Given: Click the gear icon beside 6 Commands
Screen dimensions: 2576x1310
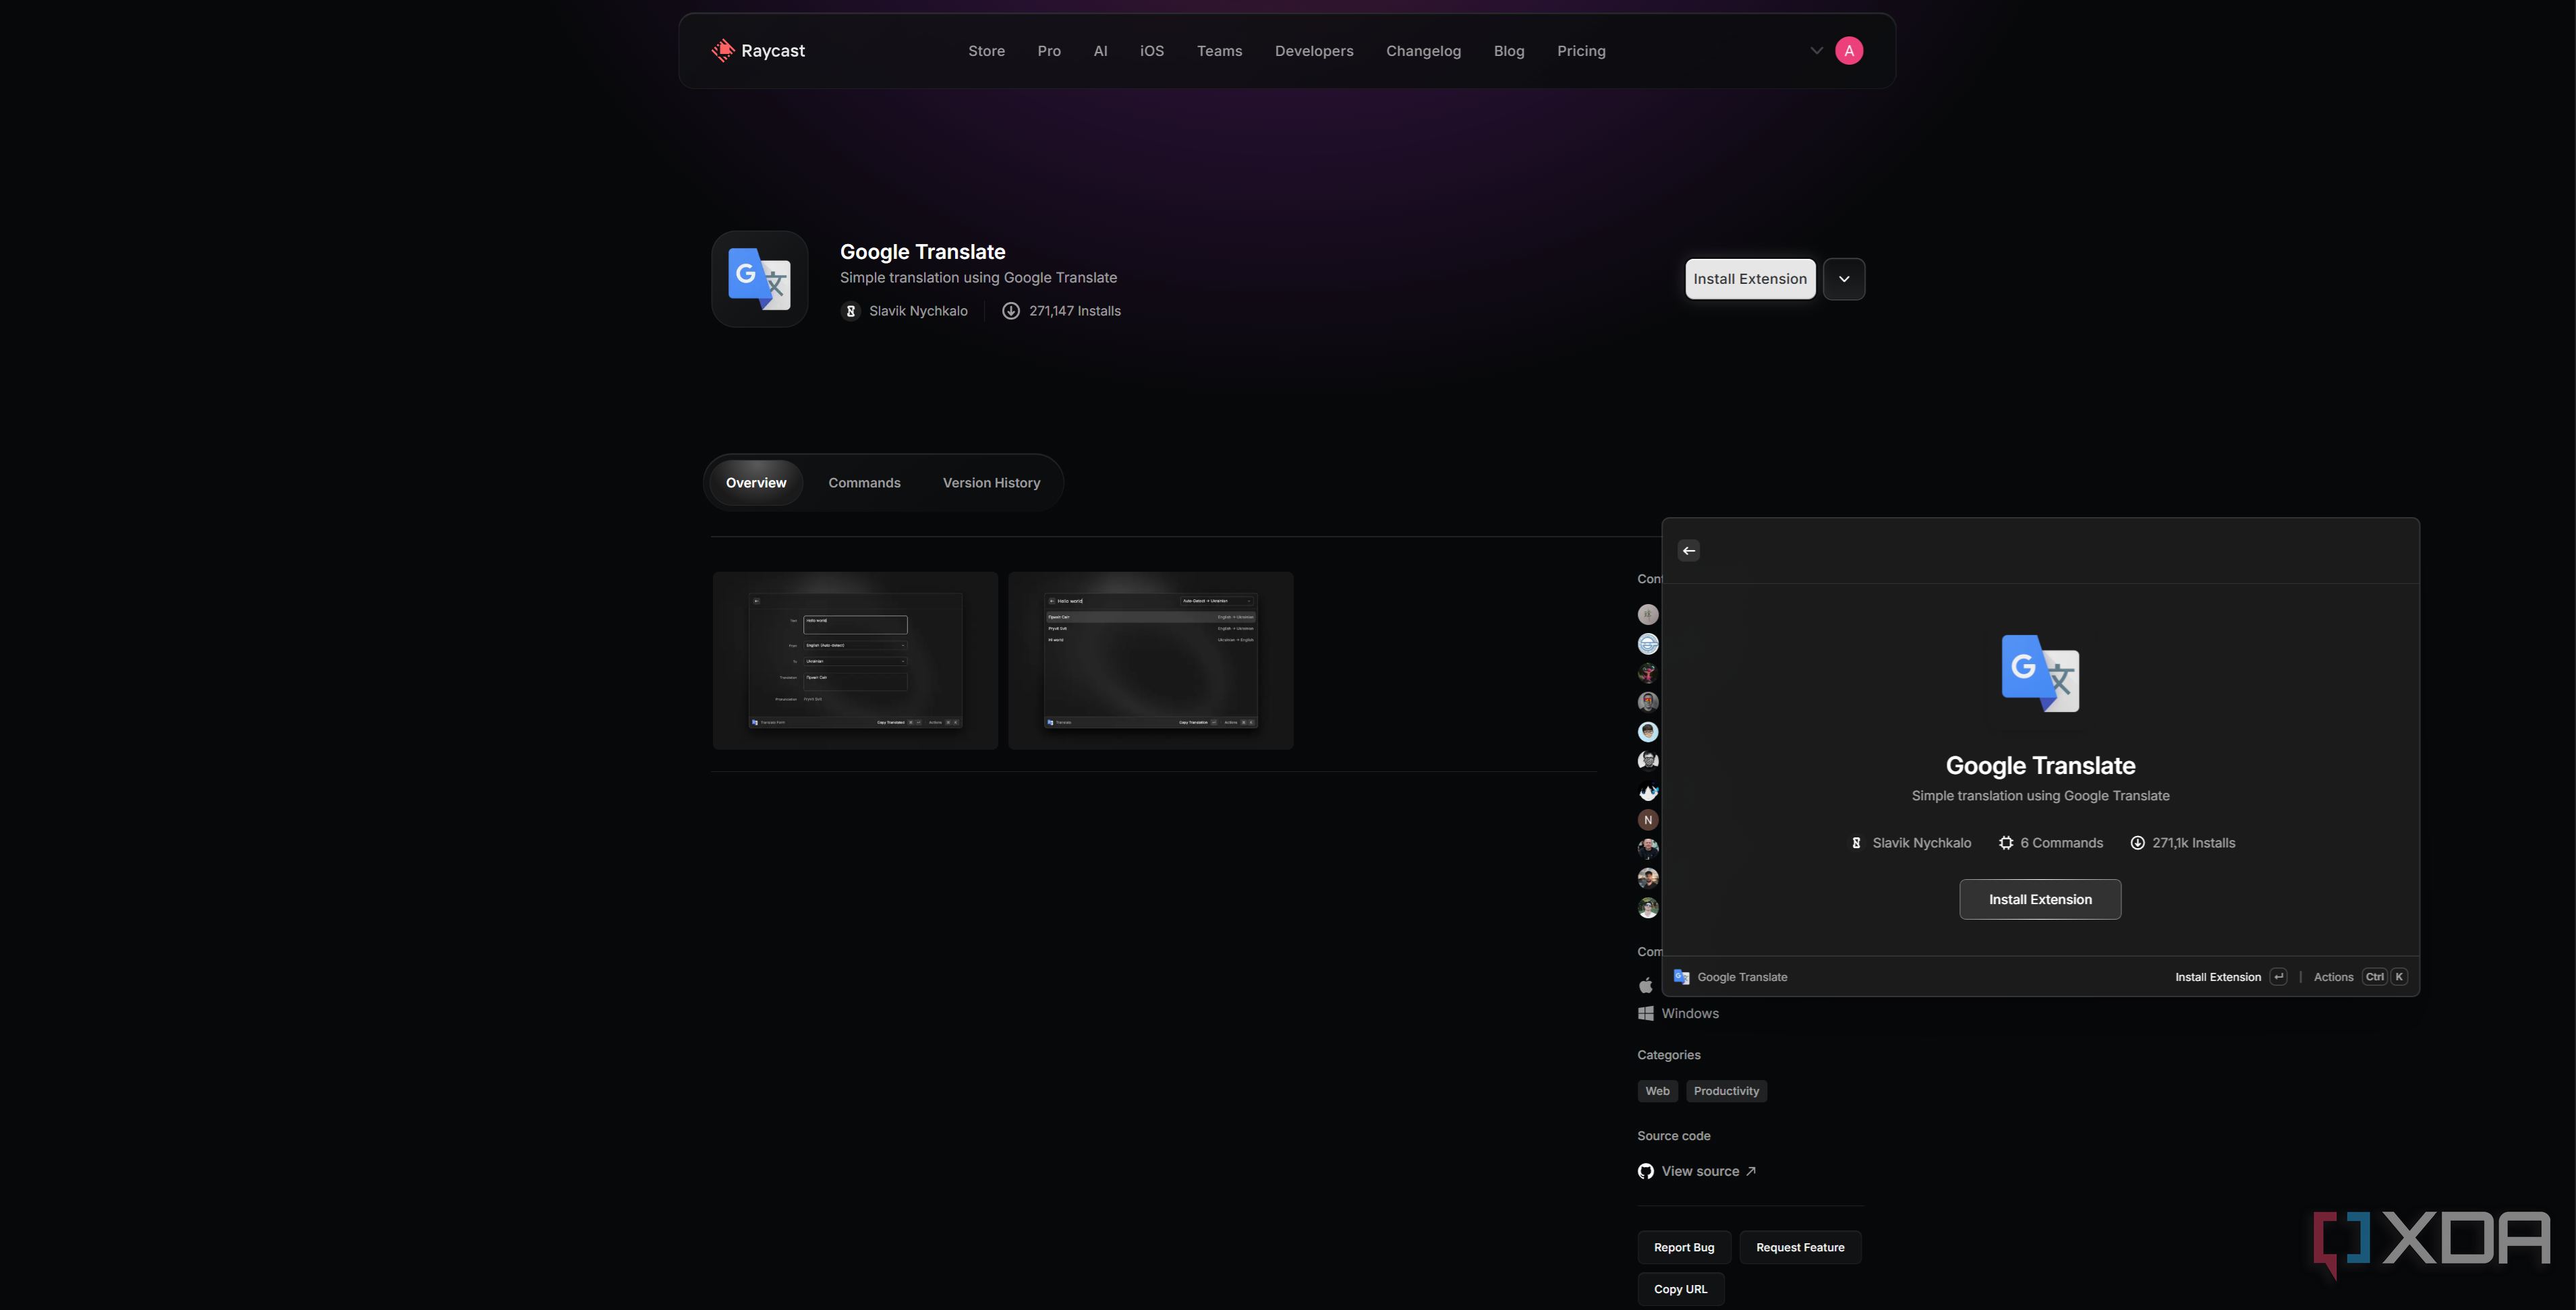Looking at the screenshot, I should pos(2006,843).
